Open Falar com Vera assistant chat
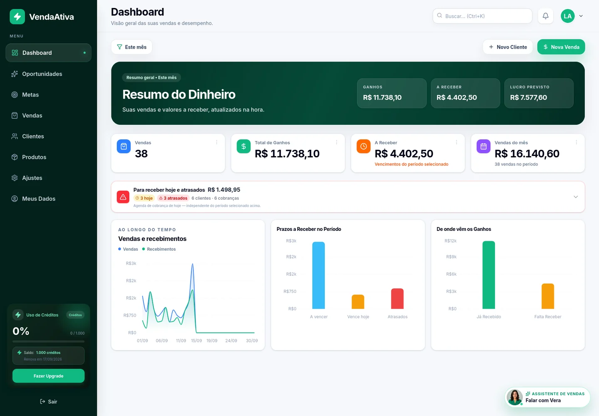The image size is (599, 416). [547, 397]
